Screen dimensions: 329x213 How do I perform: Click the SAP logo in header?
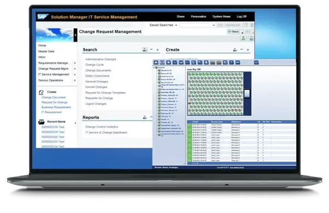(x=43, y=16)
